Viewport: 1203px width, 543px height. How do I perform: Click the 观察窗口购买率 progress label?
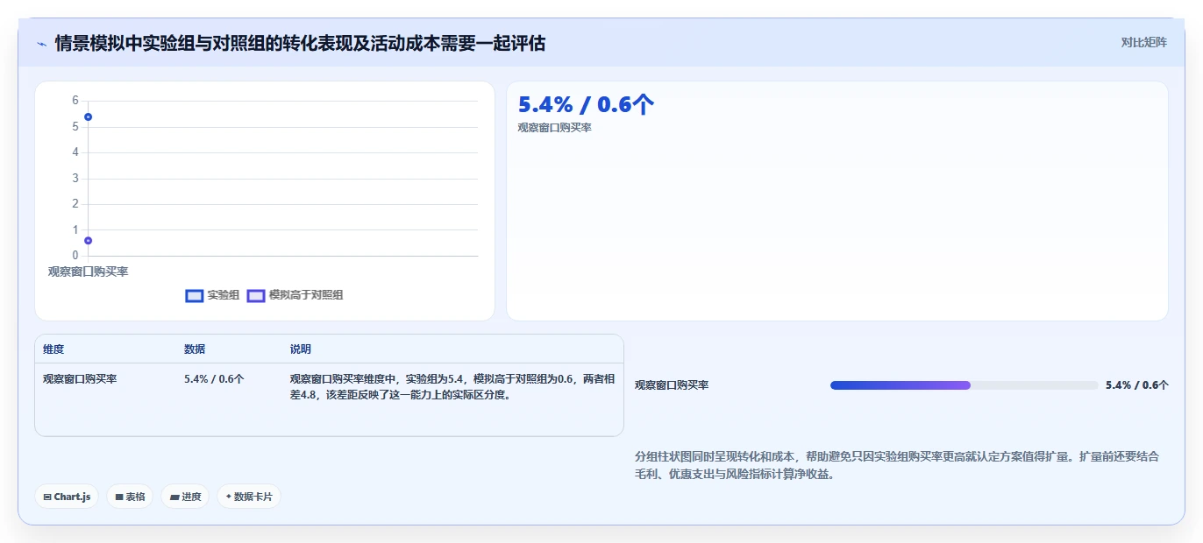tap(672, 385)
